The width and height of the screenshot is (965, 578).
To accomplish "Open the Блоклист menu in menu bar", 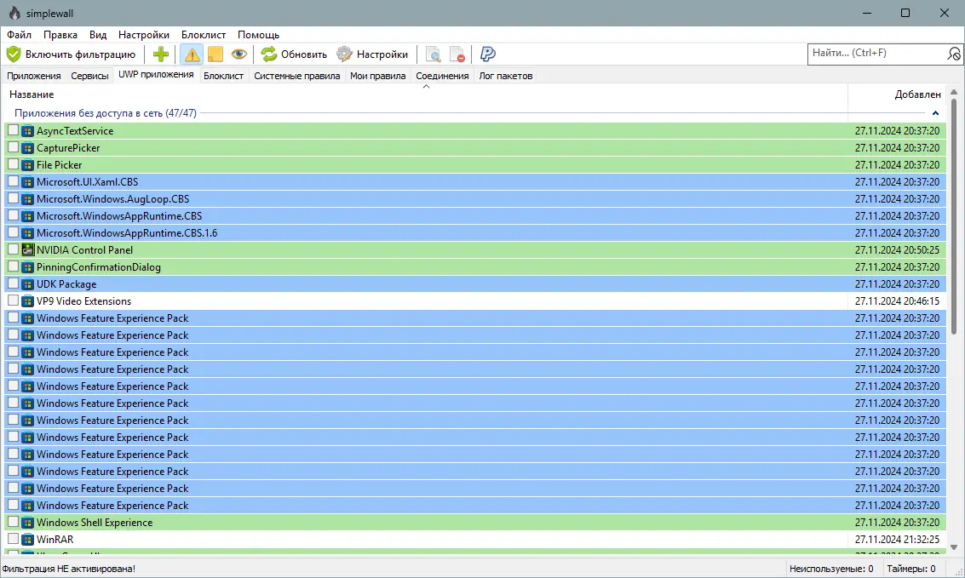I will pyautogui.click(x=204, y=35).
